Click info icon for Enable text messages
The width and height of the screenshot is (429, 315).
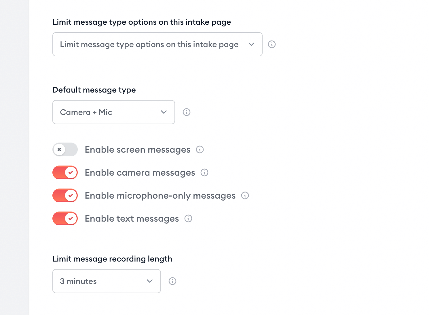point(188,218)
